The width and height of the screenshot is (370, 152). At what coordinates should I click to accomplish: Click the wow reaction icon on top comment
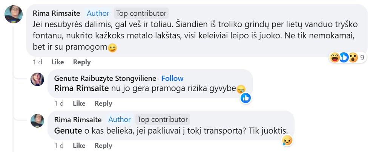coord(353,58)
